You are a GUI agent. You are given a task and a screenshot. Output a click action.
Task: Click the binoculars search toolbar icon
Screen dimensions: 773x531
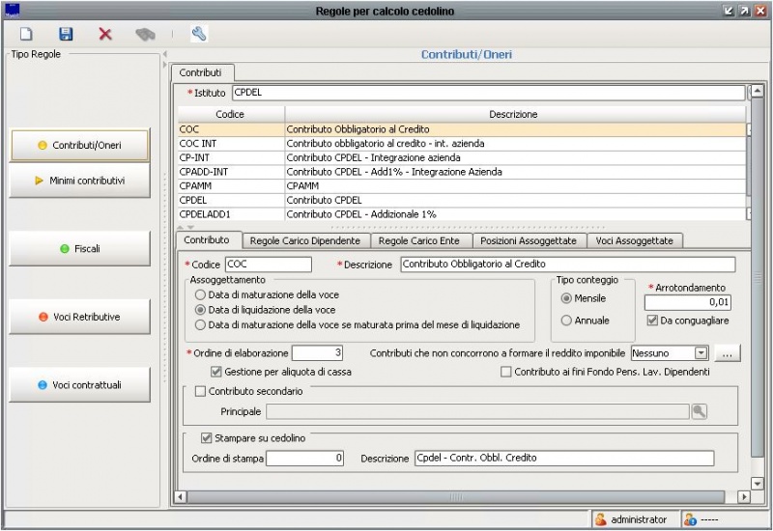click(145, 34)
